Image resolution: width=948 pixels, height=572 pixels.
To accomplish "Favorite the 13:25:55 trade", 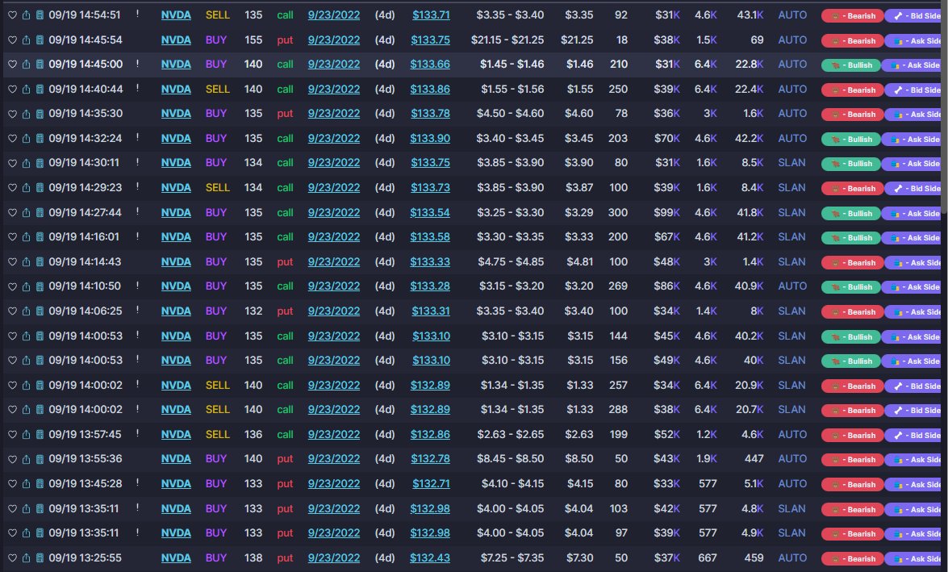I will click(x=12, y=557).
